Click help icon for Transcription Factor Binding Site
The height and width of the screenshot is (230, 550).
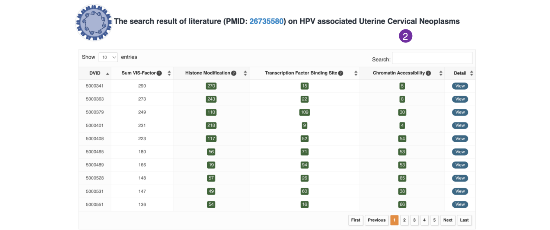340,73
